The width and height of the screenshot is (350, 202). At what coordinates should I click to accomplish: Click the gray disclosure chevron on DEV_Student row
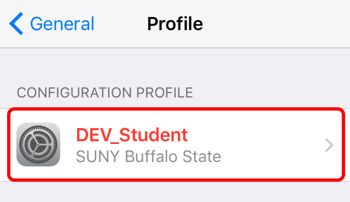coord(329,145)
